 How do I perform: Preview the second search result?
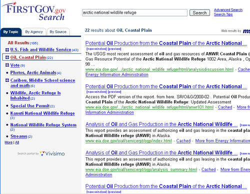tap(114, 92)
